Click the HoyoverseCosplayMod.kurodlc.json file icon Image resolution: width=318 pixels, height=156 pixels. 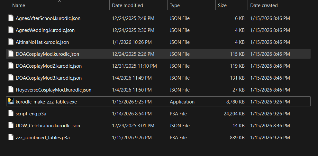pyautogui.click(x=11, y=90)
